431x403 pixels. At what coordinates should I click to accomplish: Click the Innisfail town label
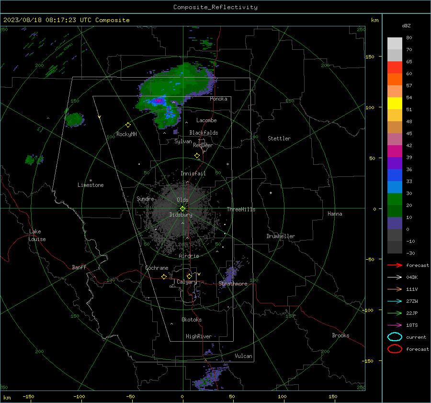tap(193, 173)
